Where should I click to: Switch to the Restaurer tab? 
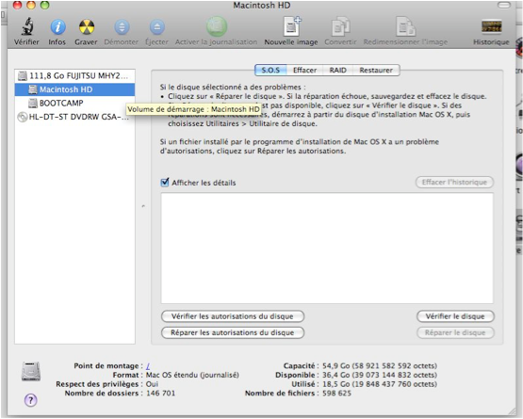point(376,71)
